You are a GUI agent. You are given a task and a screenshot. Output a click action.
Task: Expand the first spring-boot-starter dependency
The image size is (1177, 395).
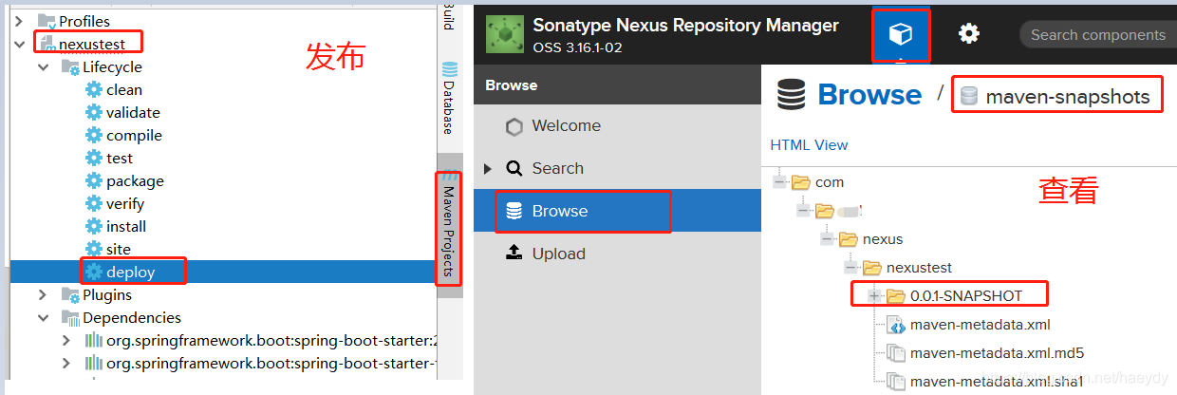[65, 340]
